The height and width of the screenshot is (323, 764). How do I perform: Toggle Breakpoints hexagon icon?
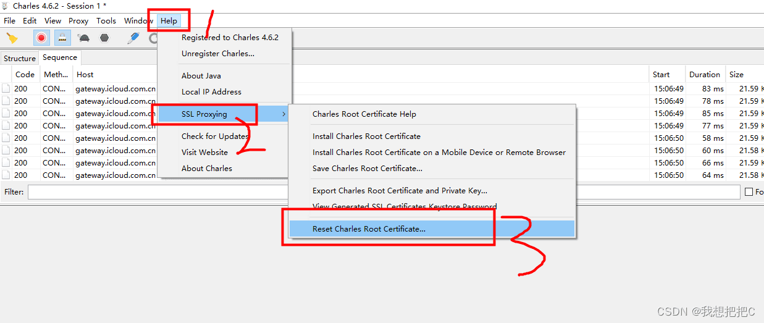pyautogui.click(x=104, y=38)
